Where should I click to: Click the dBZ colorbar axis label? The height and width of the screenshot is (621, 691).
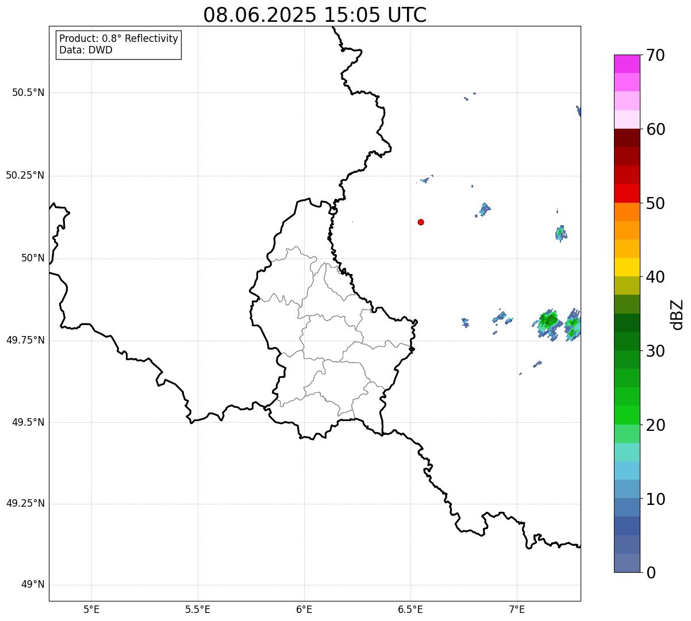click(x=677, y=314)
